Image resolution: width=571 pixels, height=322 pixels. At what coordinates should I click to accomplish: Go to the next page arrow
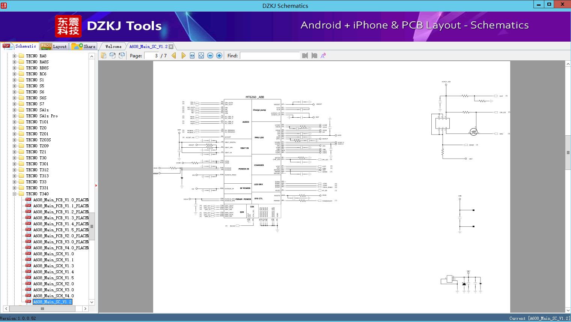183,55
